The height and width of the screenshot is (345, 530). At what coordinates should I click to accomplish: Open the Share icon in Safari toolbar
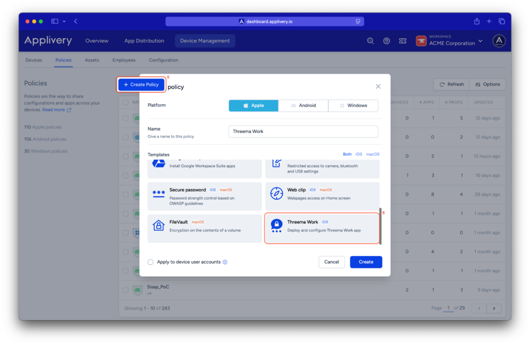coord(477,21)
